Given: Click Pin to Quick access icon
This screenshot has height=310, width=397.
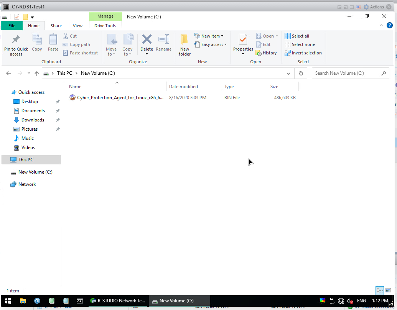Looking at the screenshot, I should [x=16, y=40].
